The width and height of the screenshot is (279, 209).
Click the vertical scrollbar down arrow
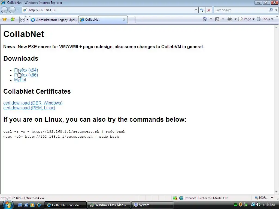point(276,192)
